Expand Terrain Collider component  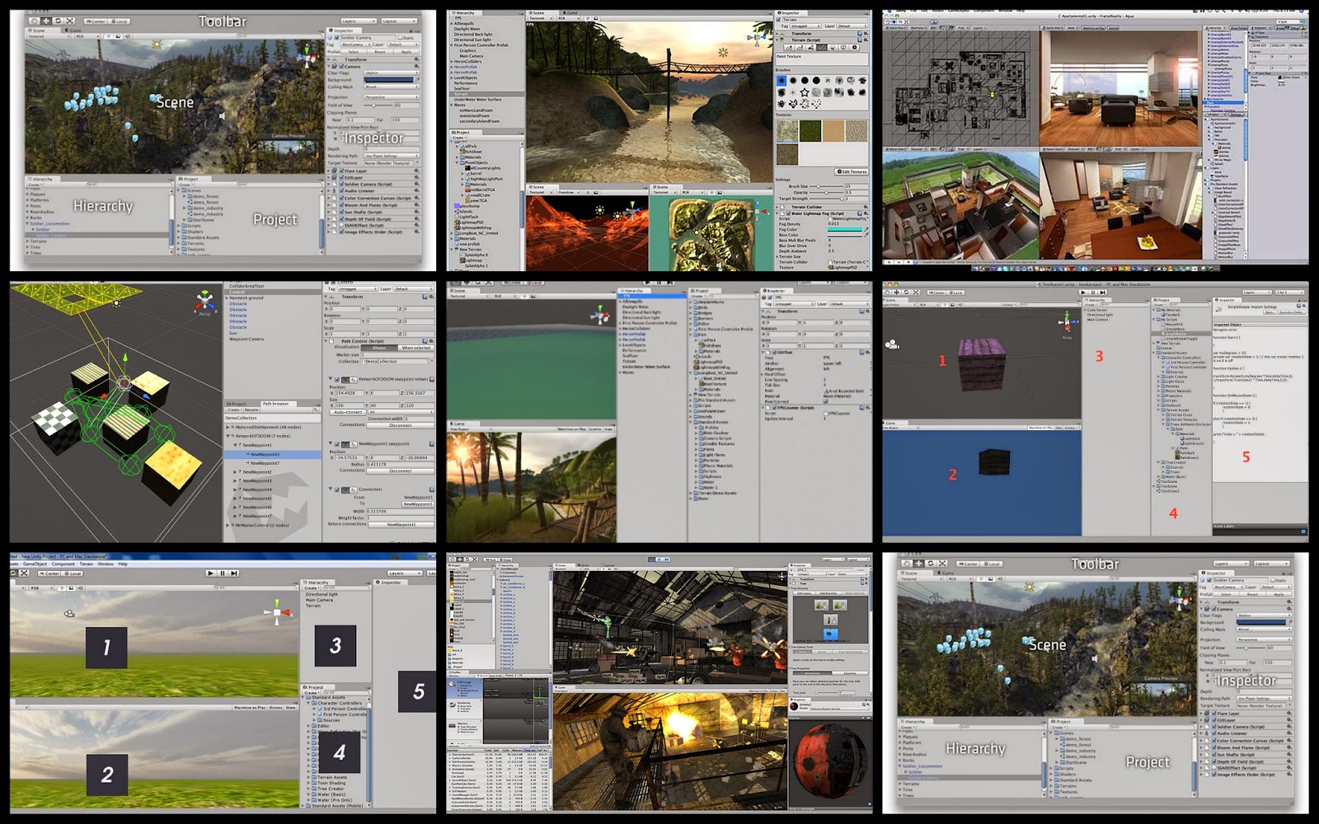coord(777,207)
